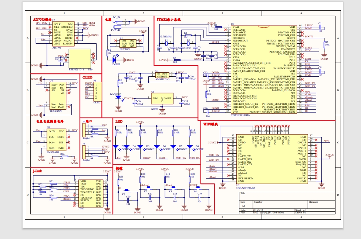Click the "K9805" part label

(155, 109)
